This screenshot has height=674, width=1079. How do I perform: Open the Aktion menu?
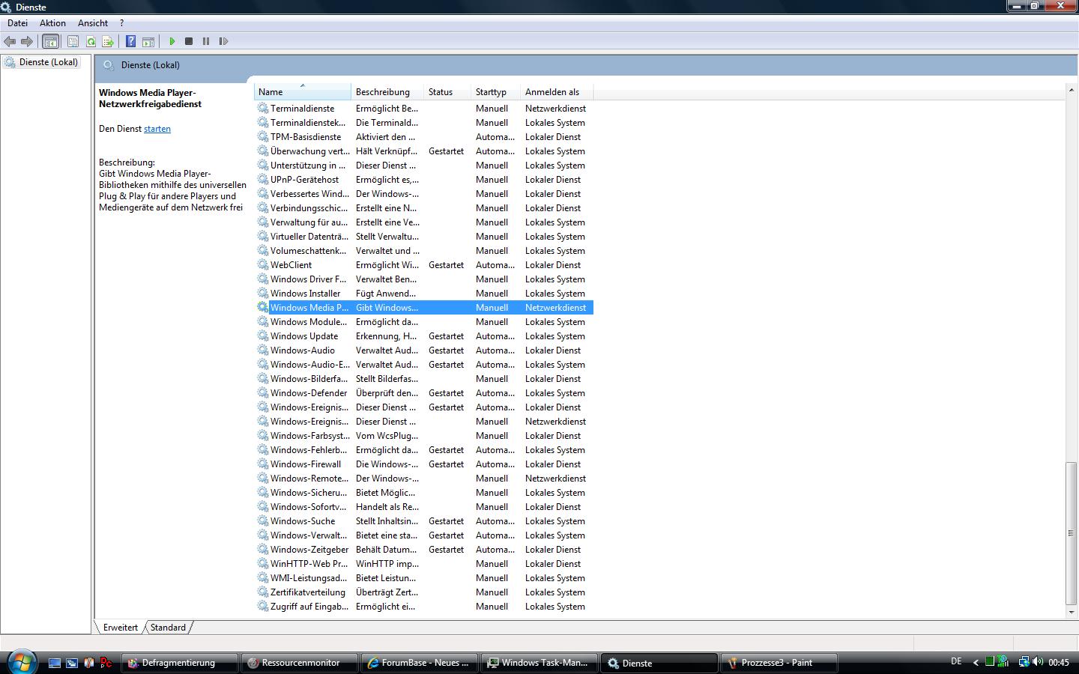[x=52, y=23]
